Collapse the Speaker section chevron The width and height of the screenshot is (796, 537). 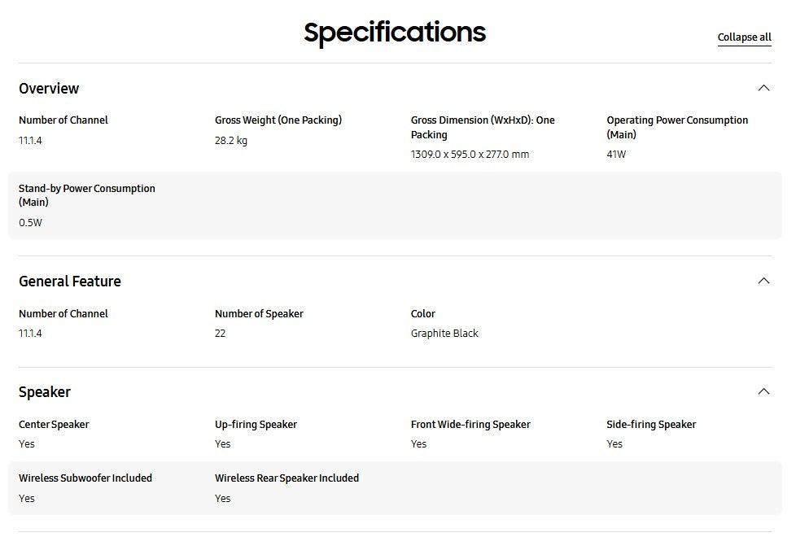click(x=763, y=391)
